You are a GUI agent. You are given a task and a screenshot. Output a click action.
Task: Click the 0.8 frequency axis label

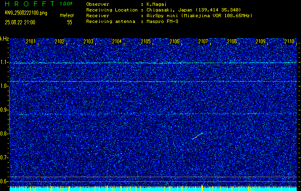(x=4, y=134)
